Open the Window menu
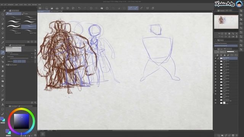Screen dimensions: 244x137 35,5
